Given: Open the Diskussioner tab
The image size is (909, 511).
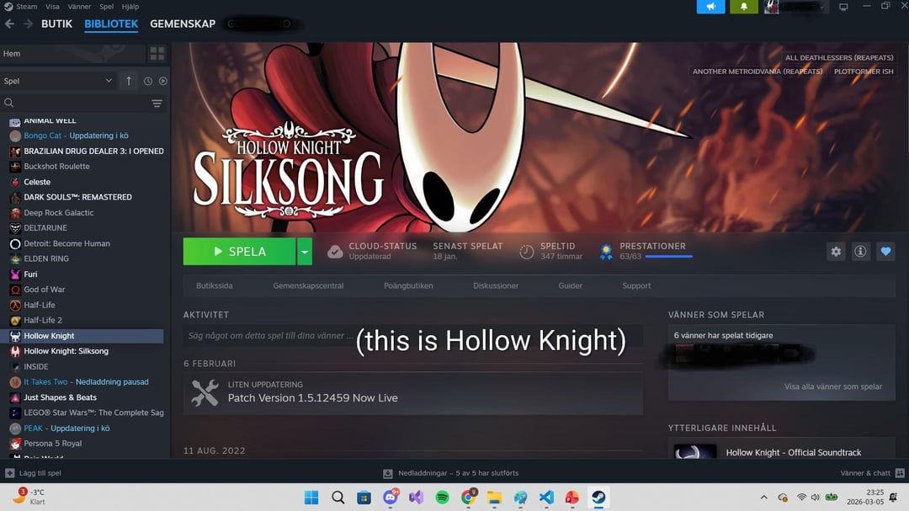Looking at the screenshot, I should point(496,285).
